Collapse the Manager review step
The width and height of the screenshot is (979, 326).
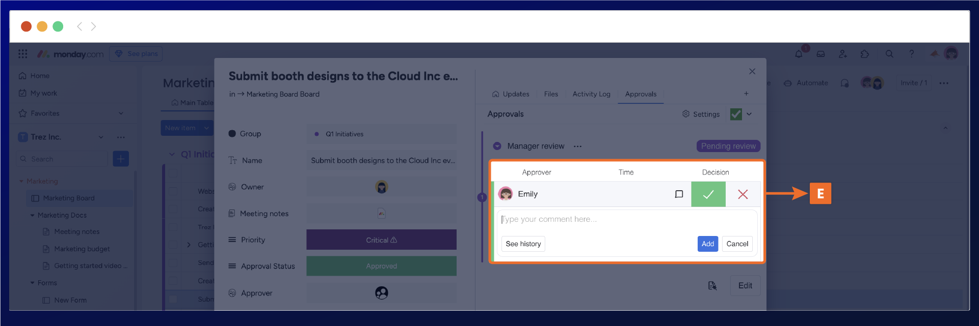pyautogui.click(x=497, y=146)
